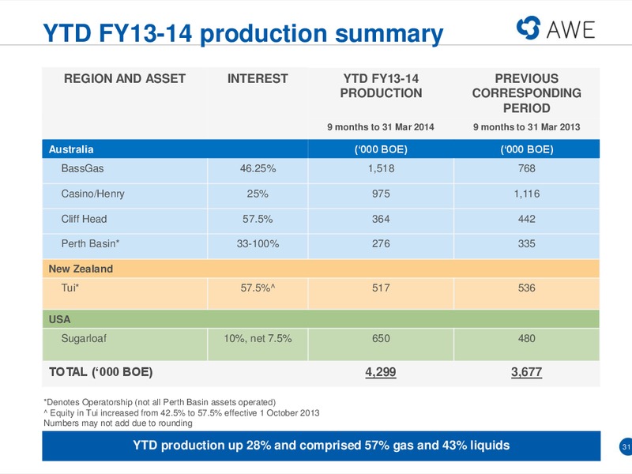Click the 'Sugarloaf' asset name

pos(84,339)
